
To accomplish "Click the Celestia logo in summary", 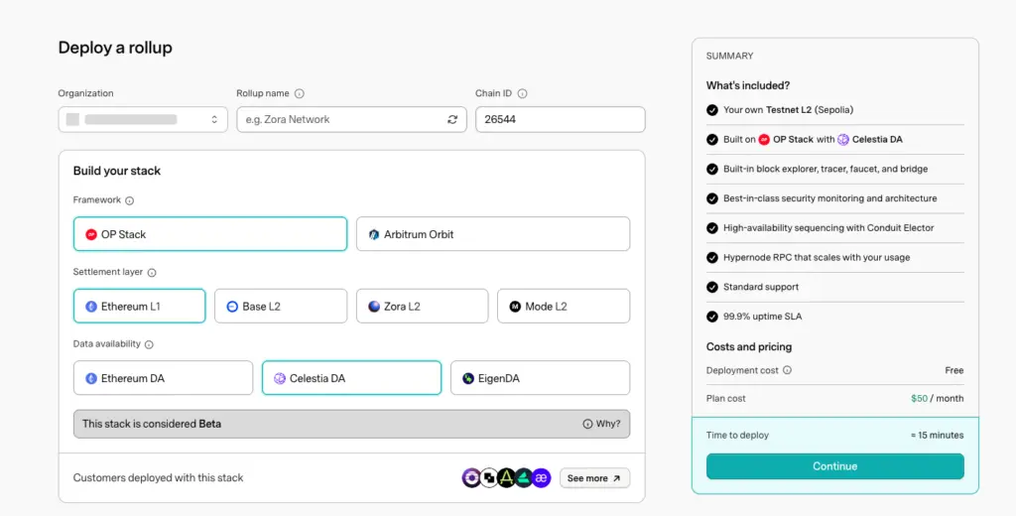I will coord(843,139).
